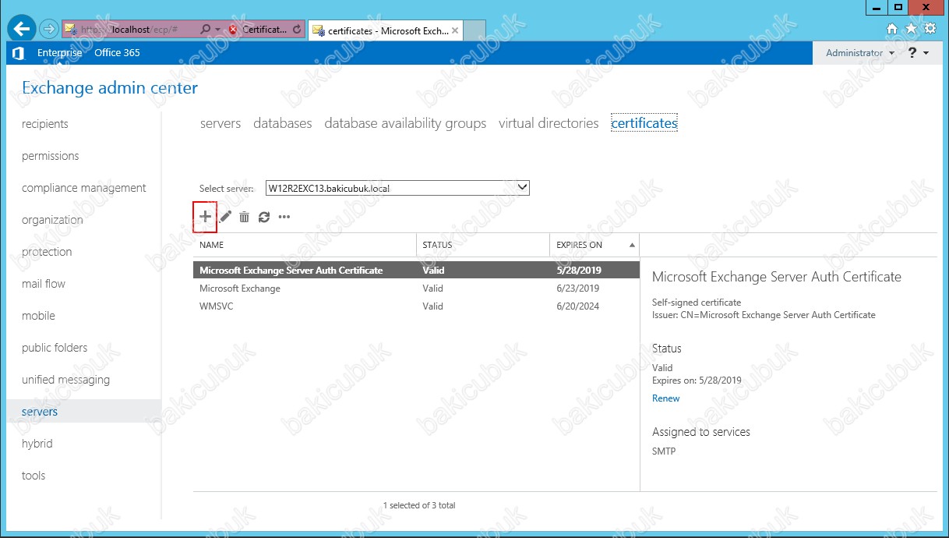Click the Office logo icon in the header
Image resolution: width=949 pixels, height=538 pixels.
coord(18,53)
